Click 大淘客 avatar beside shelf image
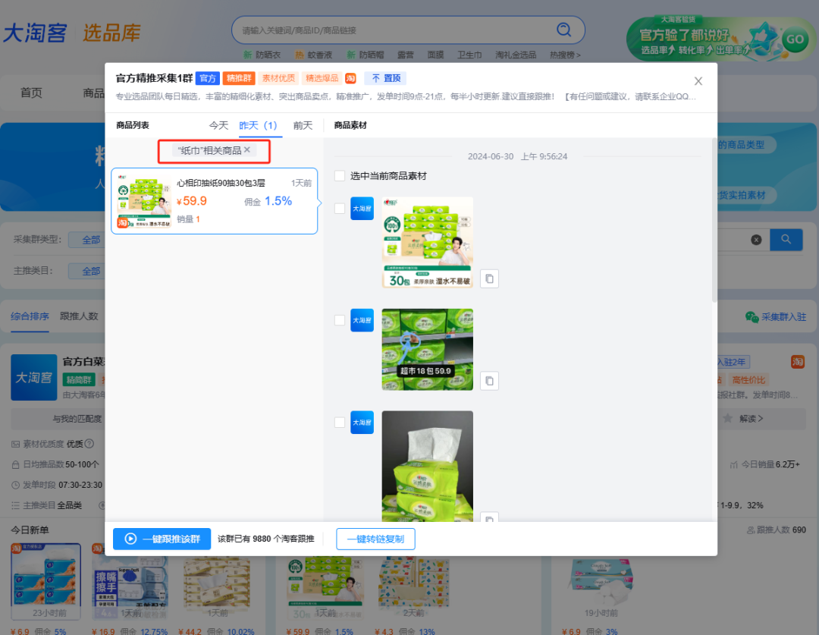The image size is (819, 635). click(362, 320)
